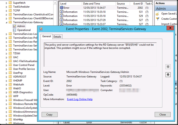The height and width of the screenshot is (125, 178).
Task: Click the WinHttp folder icon
Action: coord(10,119)
